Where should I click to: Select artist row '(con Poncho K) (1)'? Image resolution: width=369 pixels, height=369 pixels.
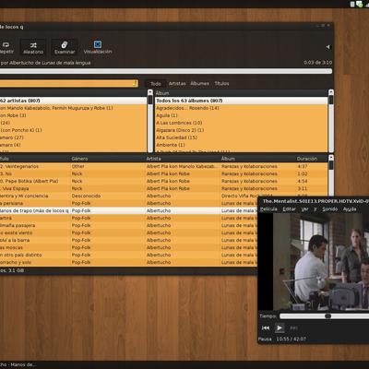74,130
